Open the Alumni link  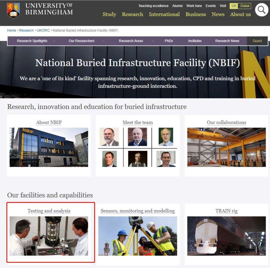177,6
